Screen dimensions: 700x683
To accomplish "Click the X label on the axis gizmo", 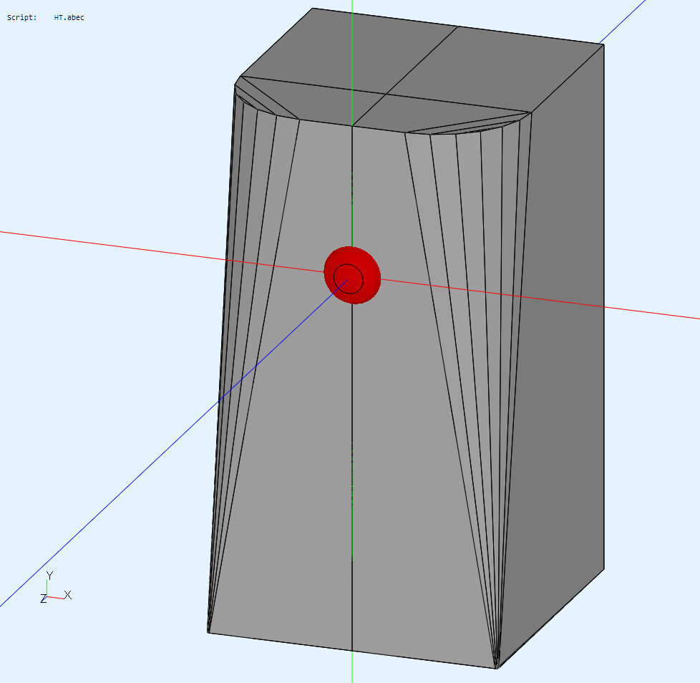I will pos(68,595).
